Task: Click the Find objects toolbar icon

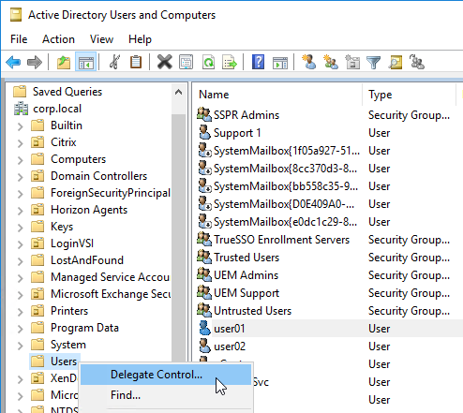Action: click(396, 62)
